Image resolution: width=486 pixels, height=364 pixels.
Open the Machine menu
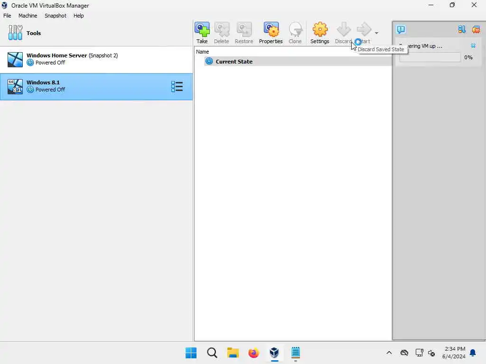tap(28, 16)
